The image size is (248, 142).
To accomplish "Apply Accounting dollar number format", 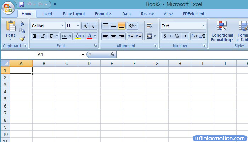I will tap(165, 36).
